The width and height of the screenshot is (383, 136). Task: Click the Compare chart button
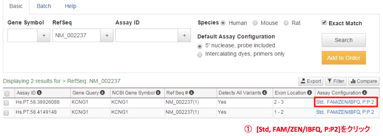(x=364, y=81)
